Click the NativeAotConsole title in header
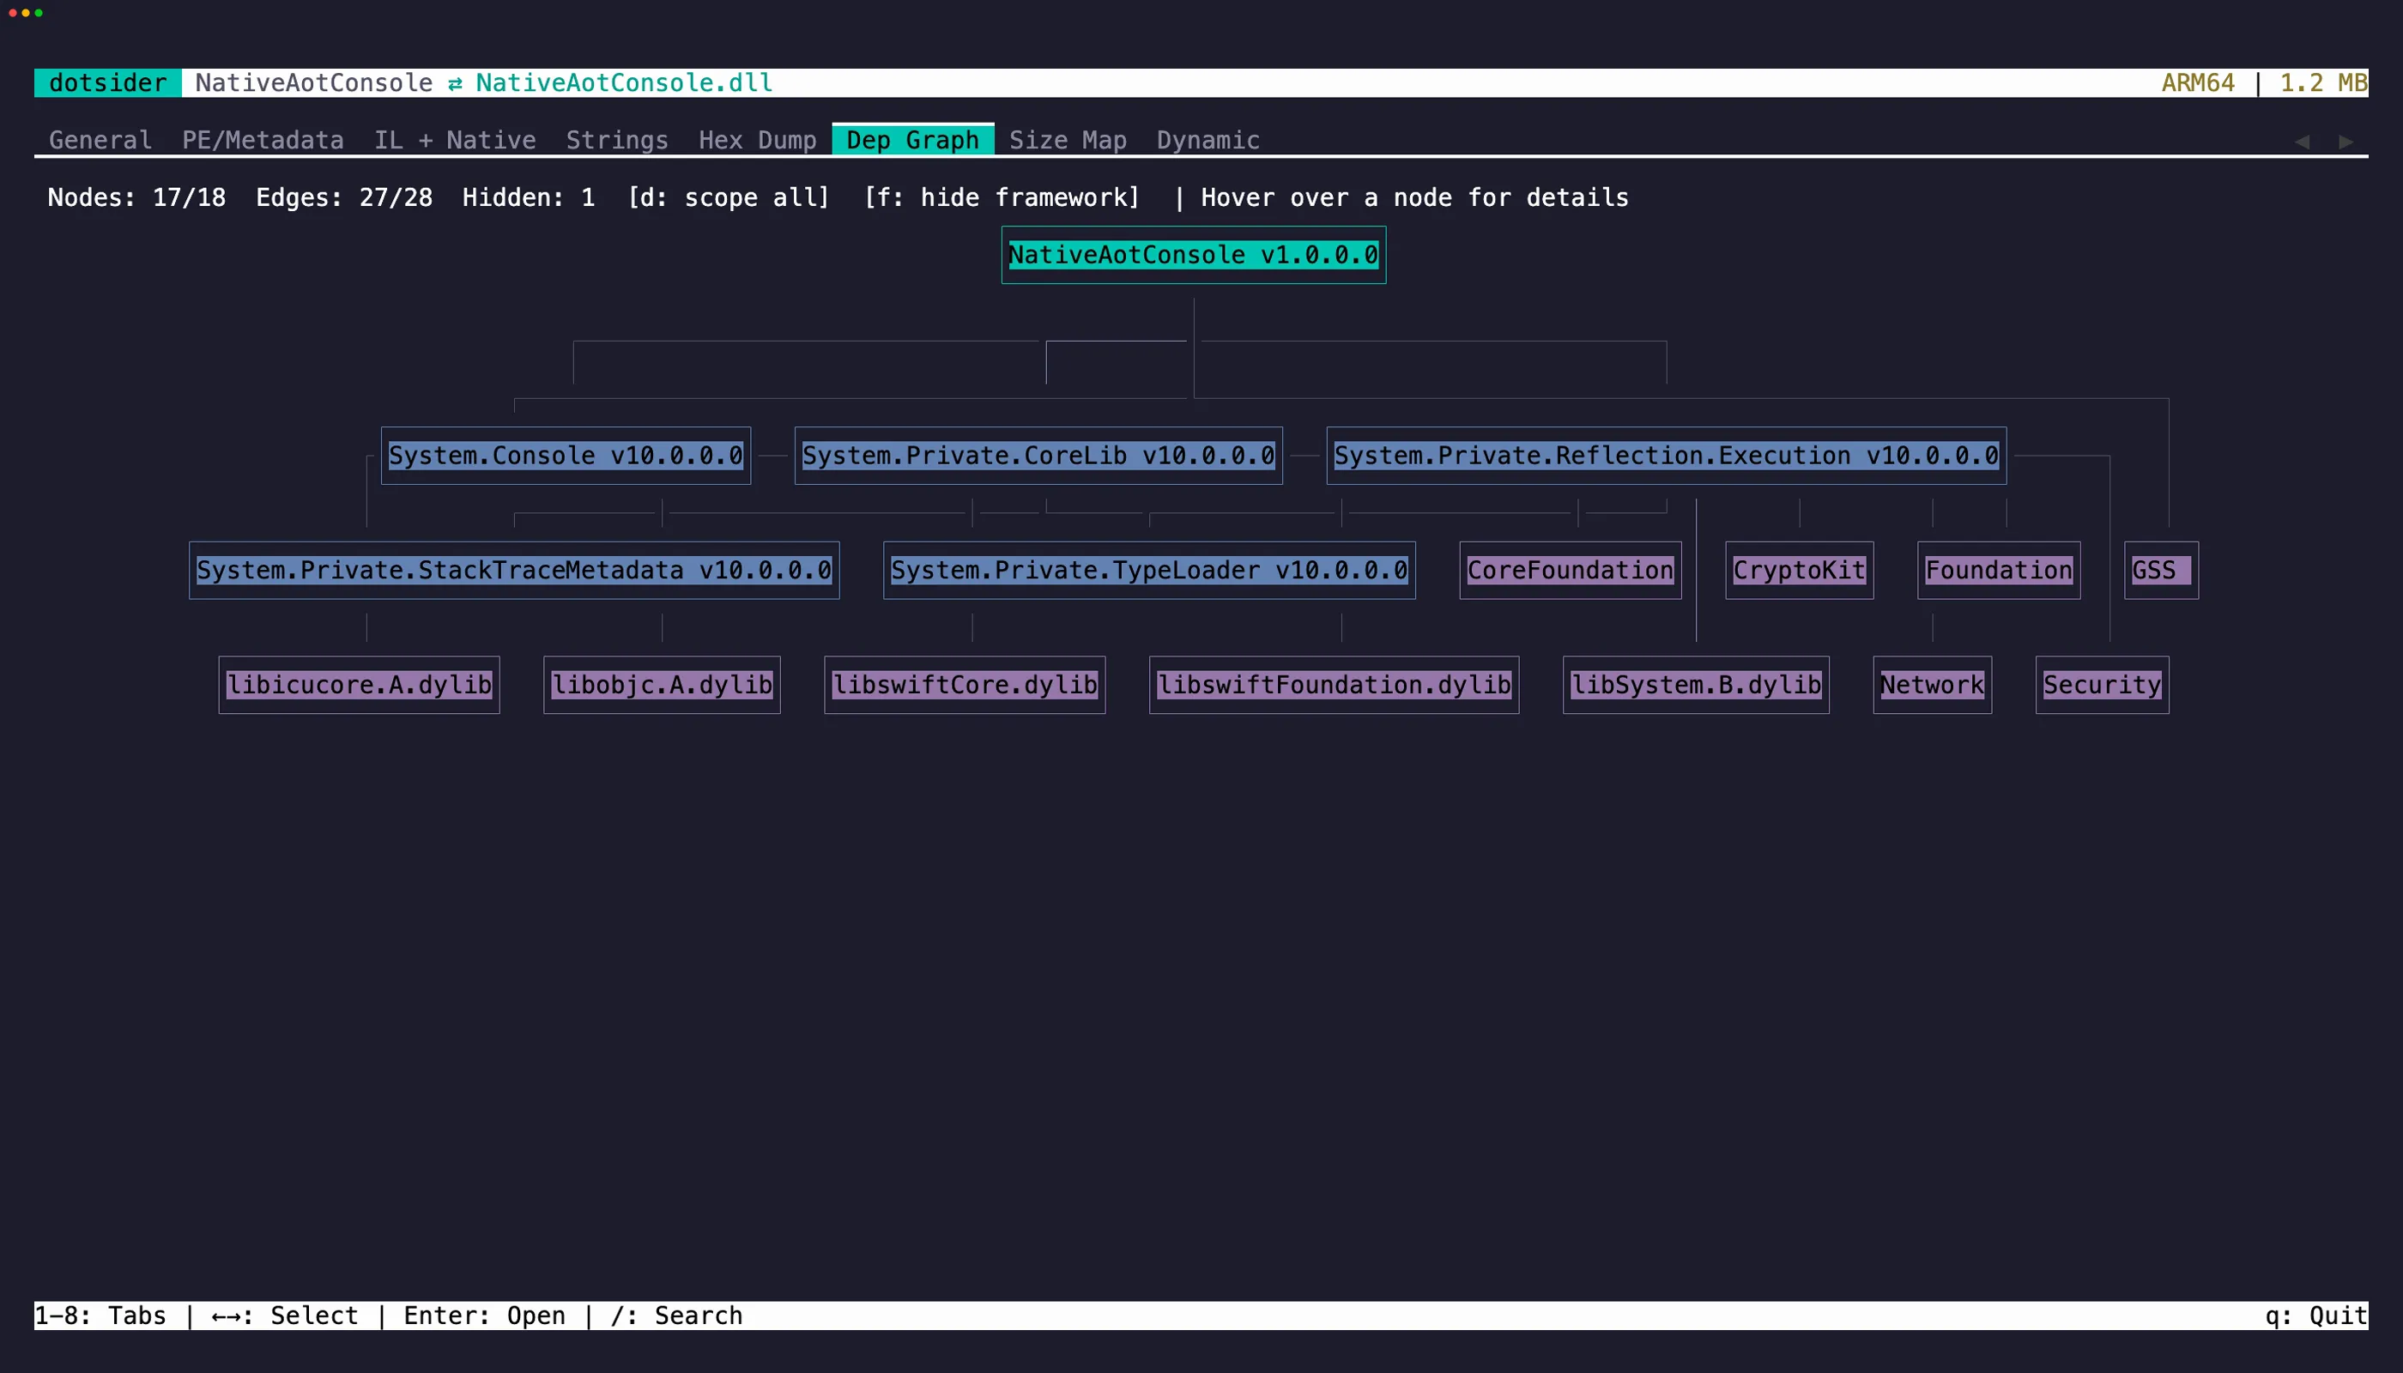 pos(314,83)
